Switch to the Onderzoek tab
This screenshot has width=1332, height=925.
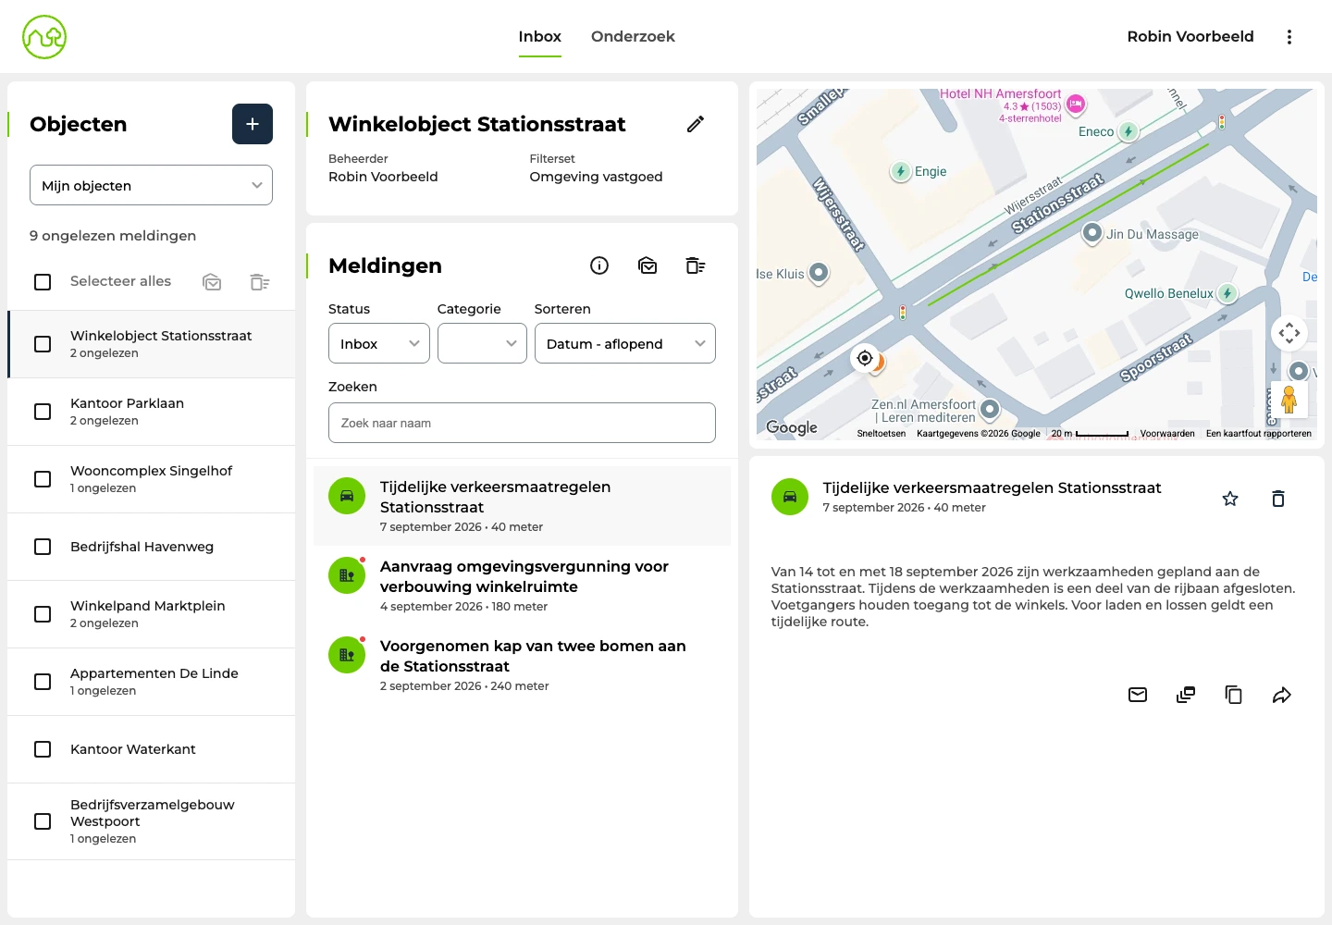(633, 37)
